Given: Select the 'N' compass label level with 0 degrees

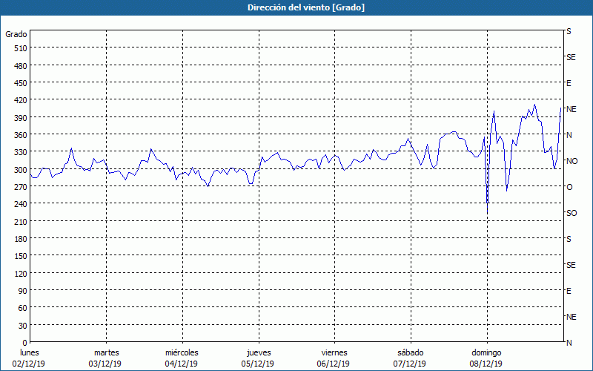Looking at the screenshot, I should click(569, 343).
